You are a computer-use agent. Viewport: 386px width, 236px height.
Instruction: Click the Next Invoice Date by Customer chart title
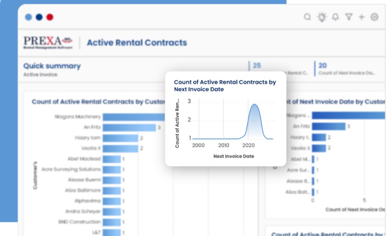(336, 102)
